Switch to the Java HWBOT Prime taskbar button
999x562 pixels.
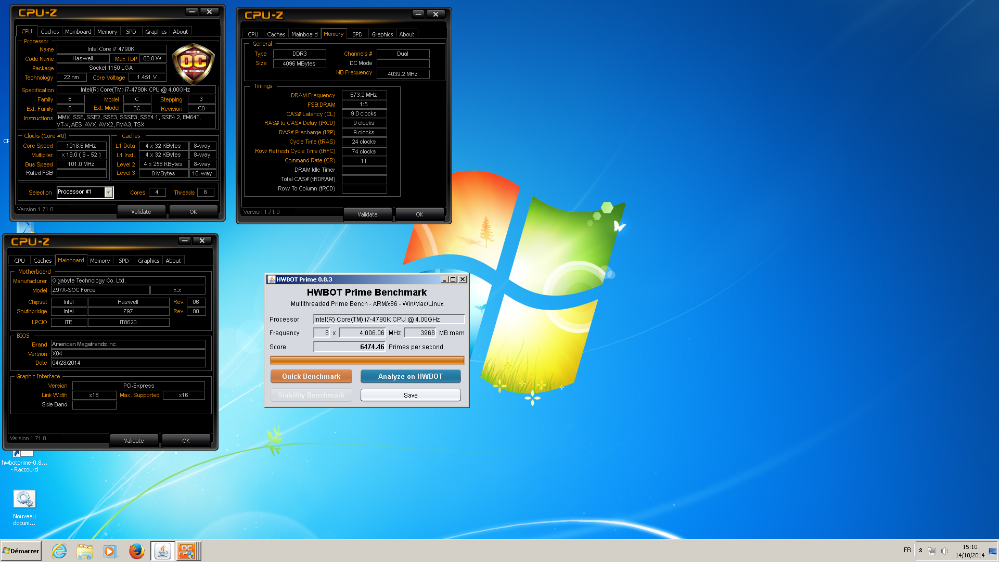tap(163, 551)
